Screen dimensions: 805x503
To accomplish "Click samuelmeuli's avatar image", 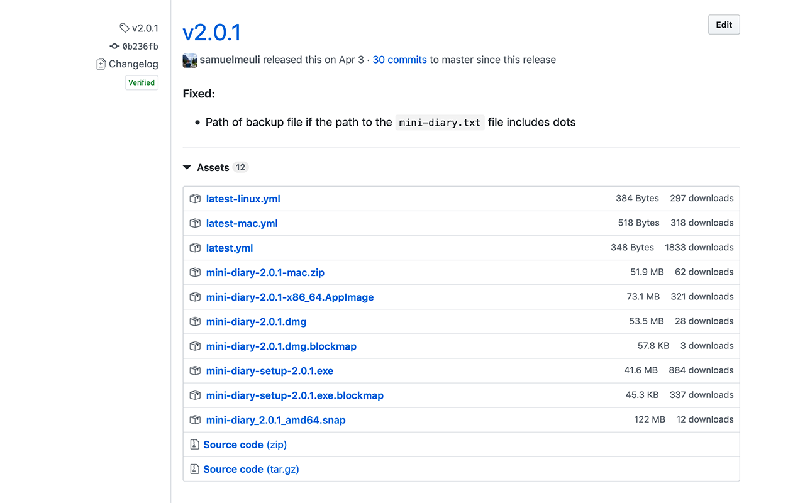I will [x=190, y=60].
